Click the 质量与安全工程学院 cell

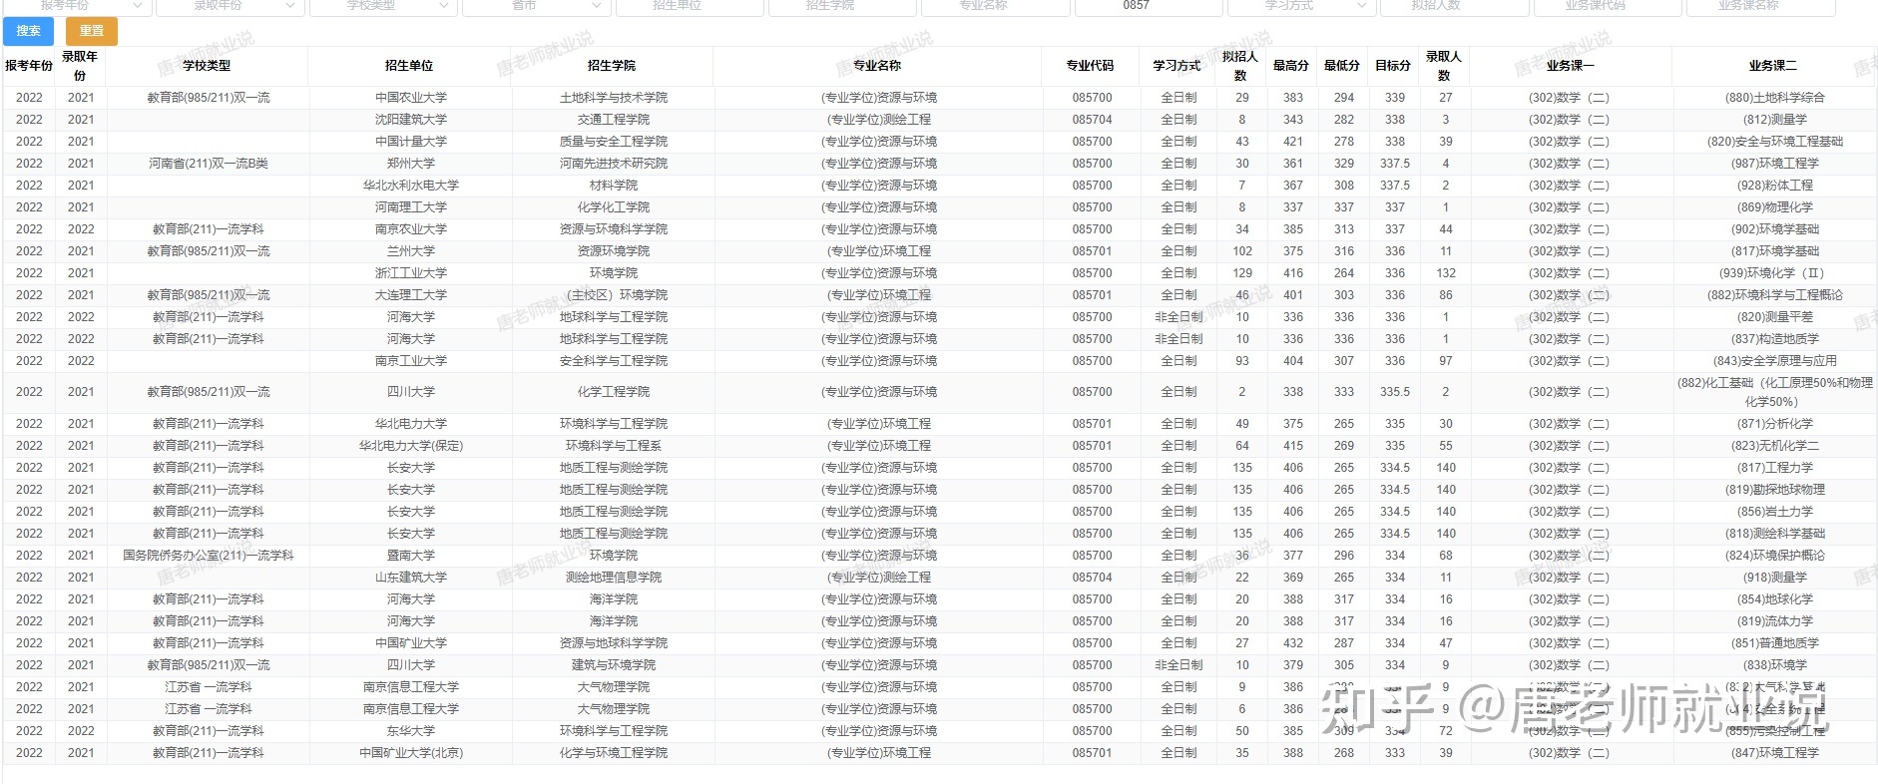(x=613, y=142)
